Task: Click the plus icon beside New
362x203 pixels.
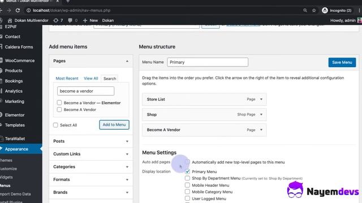Action: [x=85, y=20]
